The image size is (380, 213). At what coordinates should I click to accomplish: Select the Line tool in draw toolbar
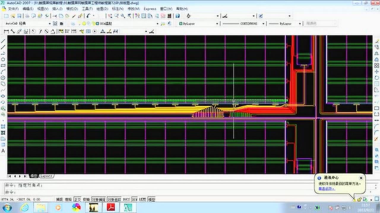[3, 41]
